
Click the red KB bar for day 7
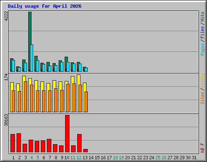(49, 146)
